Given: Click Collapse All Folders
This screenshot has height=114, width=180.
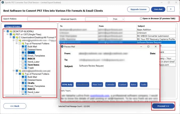Looking at the screenshot, I should coord(13,26).
